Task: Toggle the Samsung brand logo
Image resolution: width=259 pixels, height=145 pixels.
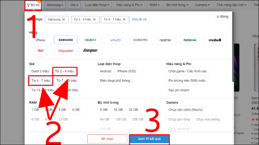Action: click(65, 40)
